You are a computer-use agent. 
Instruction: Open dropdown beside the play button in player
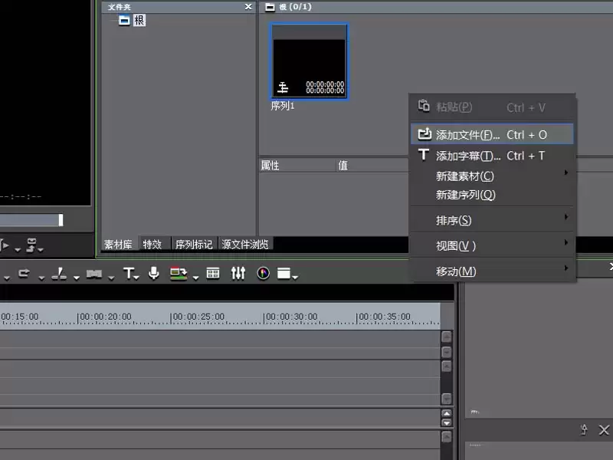(x=17, y=249)
